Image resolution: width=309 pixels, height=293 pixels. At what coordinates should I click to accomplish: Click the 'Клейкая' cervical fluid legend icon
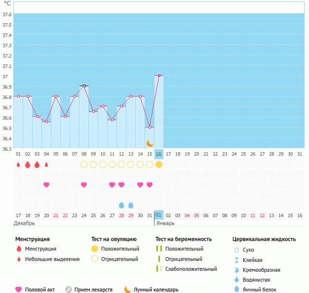[x=237, y=260]
